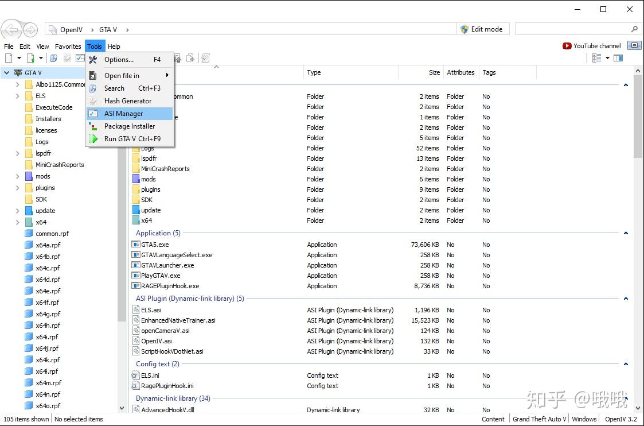Click the Package Installer menu icon
This screenshot has width=644, height=426.
coord(93,126)
